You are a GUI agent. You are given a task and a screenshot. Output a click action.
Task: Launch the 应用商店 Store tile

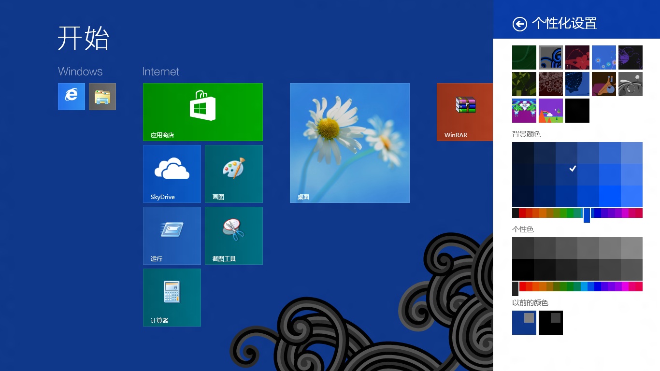[203, 112]
